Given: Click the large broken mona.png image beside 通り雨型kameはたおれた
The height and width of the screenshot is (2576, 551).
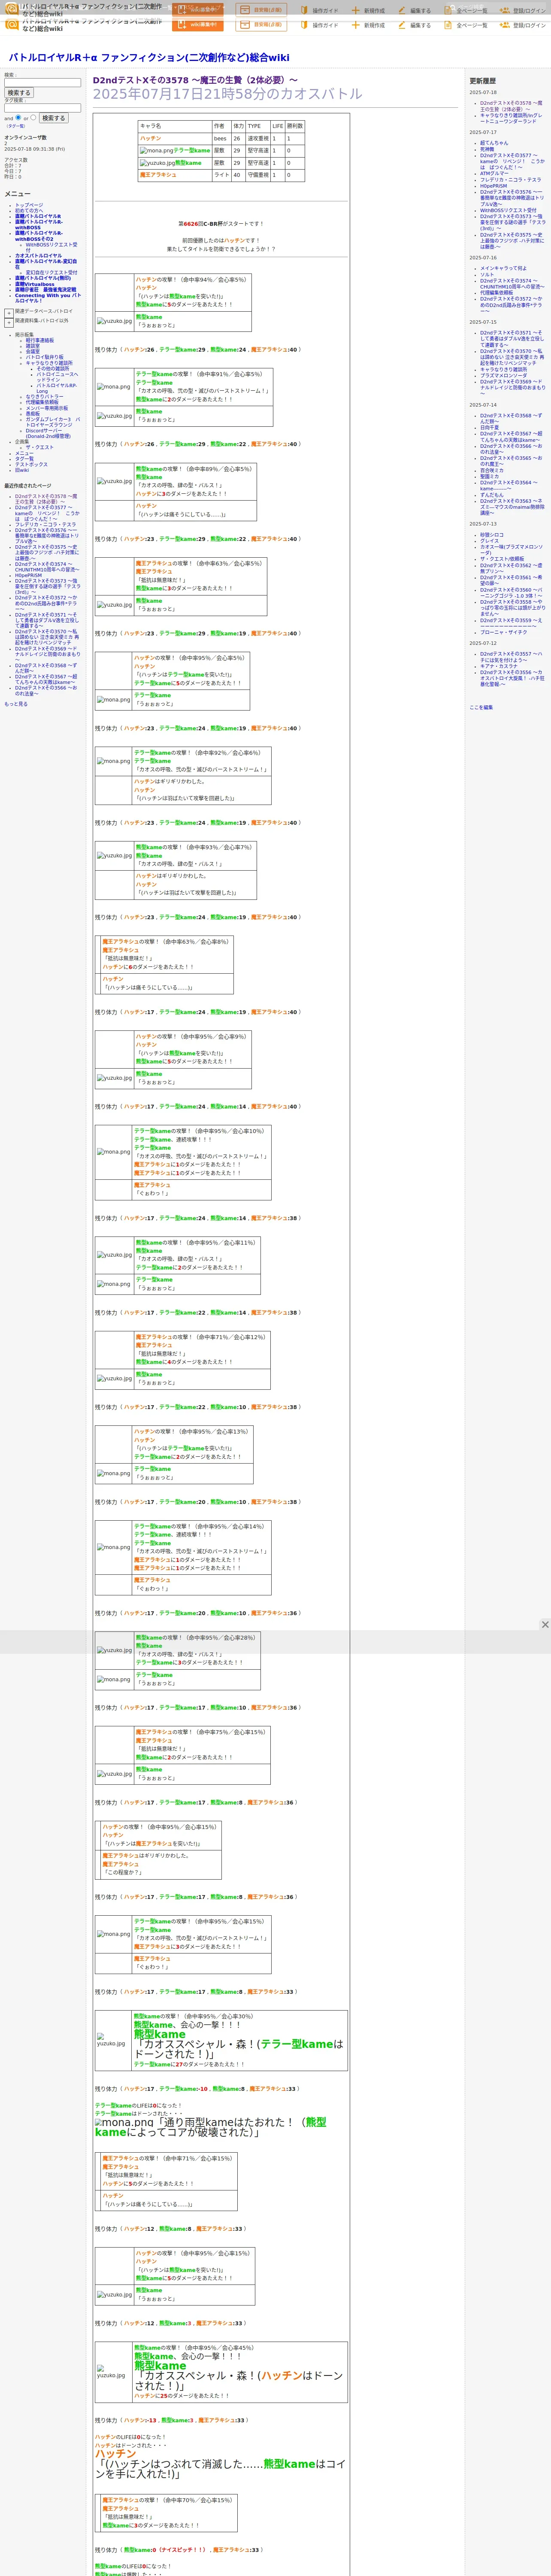Looking at the screenshot, I should point(124,2122).
